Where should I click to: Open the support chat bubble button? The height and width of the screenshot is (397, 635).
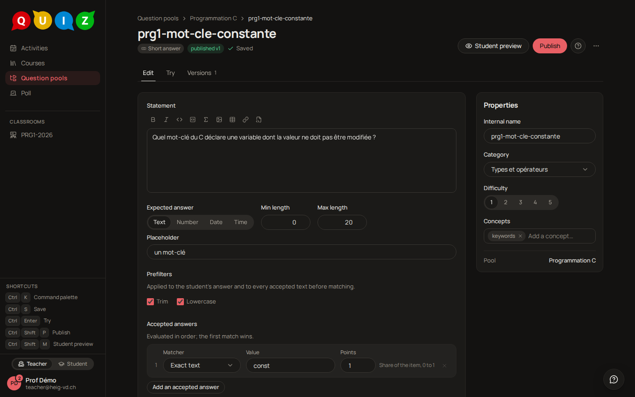coord(614,379)
